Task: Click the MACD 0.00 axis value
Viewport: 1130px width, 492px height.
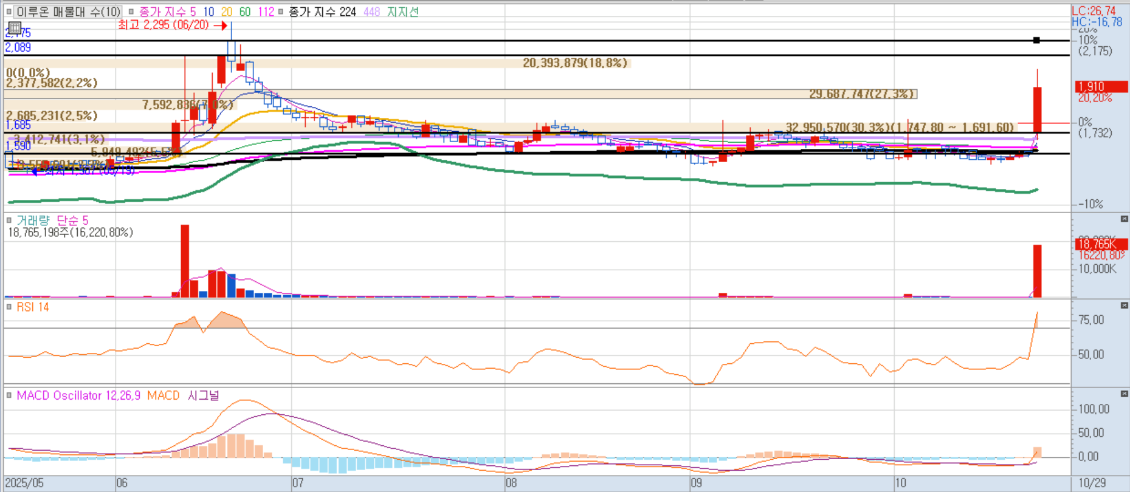Action: (x=1088, y=456)
